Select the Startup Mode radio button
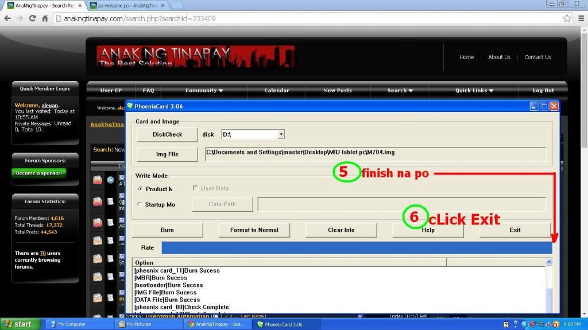The height and width of the screenshot is (330, 588). [141, 204]
